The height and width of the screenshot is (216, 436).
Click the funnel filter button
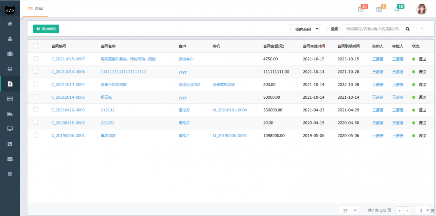422,29
